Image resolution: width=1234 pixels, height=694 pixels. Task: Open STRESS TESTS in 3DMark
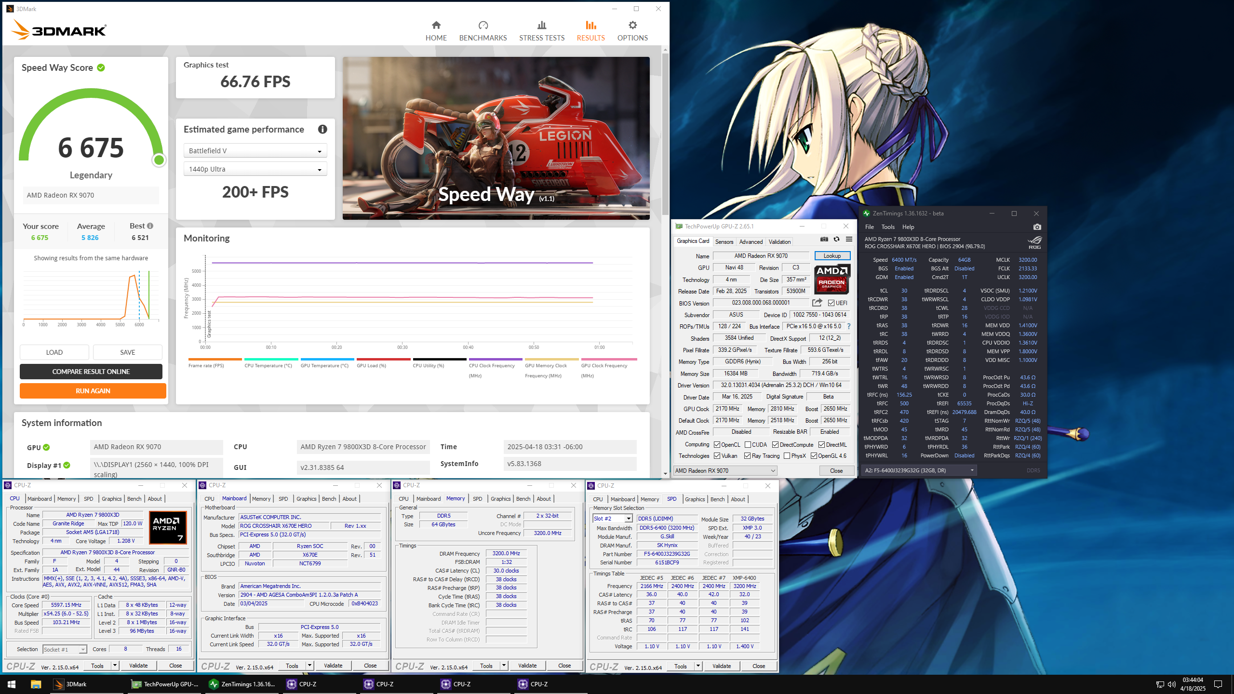pos(541,31)
